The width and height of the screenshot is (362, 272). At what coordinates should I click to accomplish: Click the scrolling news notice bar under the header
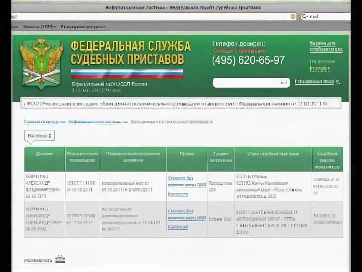point(181,103)
